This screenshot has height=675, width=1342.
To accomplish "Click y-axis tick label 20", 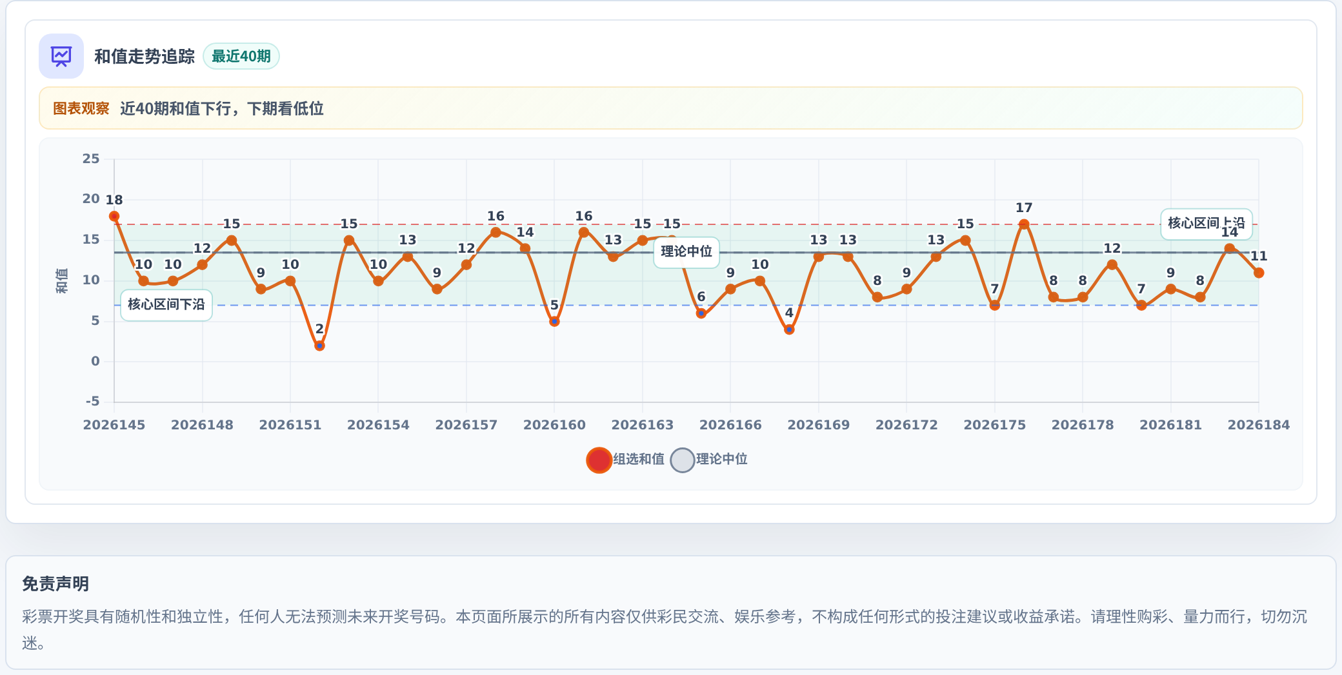I will pos(91,199).
